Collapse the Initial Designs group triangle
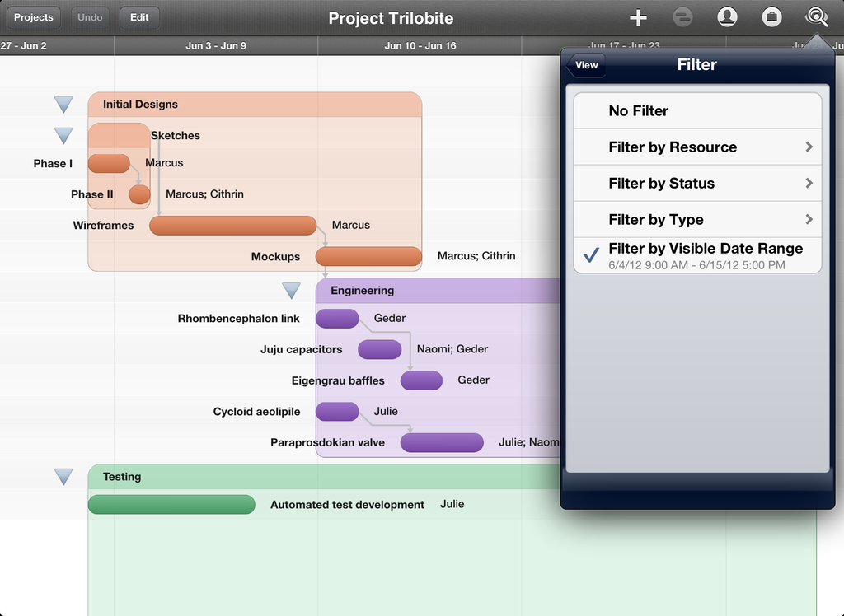844x616 pixels. 63,105
